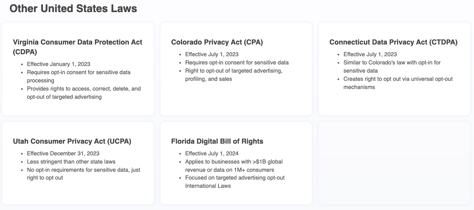Screen dimensions: 474x210
Task: Click the empty card beside Florida's card
Action: click(x=394, y=163)
